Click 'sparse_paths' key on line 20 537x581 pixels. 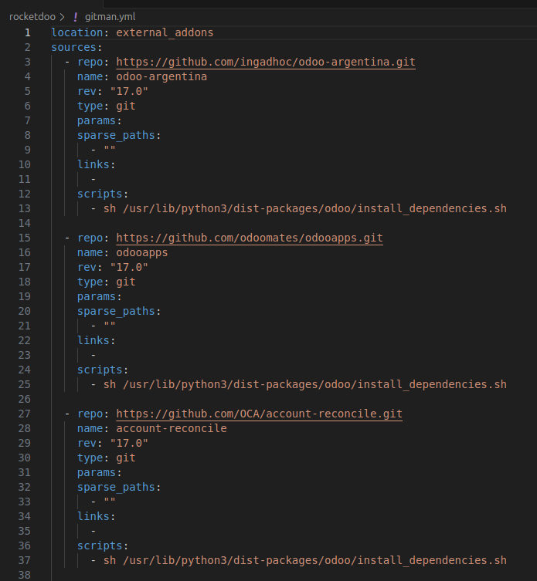point(116,311)
